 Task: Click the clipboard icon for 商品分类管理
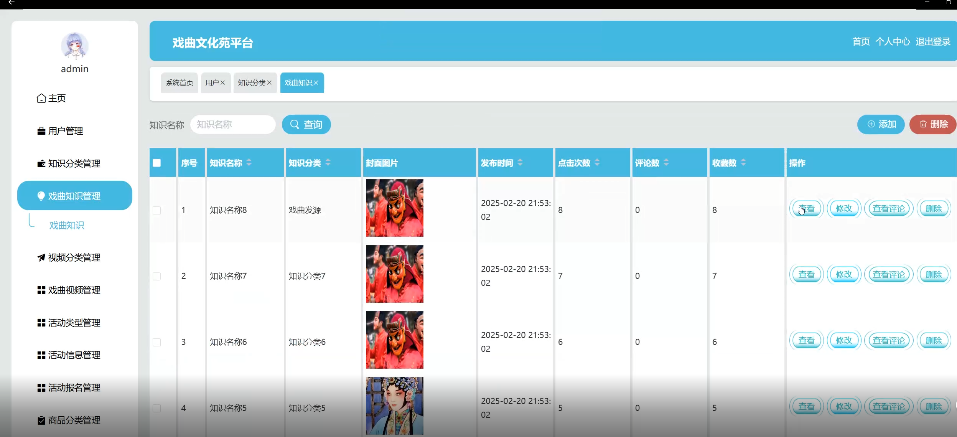pyautogui.click(x=41, y=421)
